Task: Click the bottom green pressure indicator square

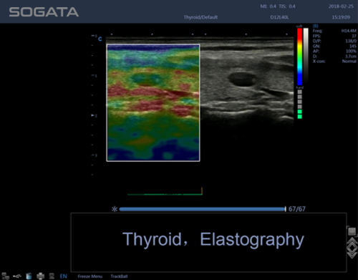Action: tap(300, 117)
